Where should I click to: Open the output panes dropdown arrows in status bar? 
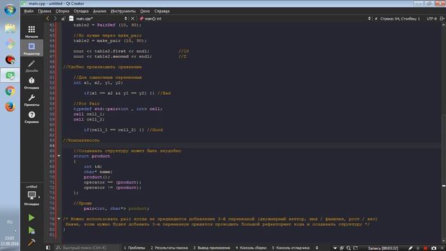317,248
